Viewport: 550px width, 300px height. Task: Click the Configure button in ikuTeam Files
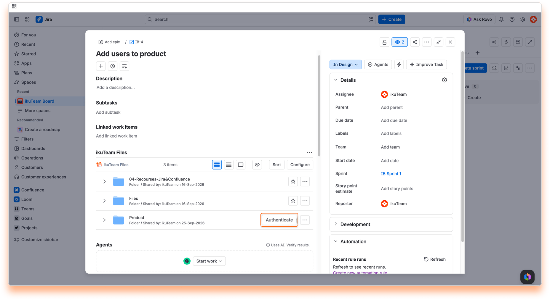[300, 165]
